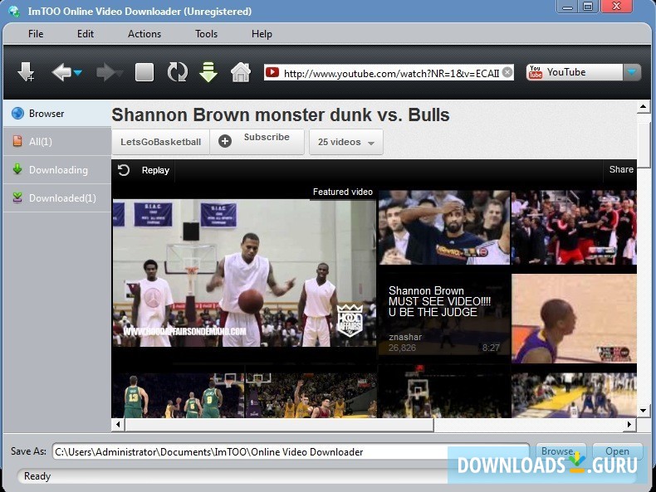Viewport: 656px width, 492px height.
Task: Minimize the ImTOO window
Action: click(x=567, y=7)
